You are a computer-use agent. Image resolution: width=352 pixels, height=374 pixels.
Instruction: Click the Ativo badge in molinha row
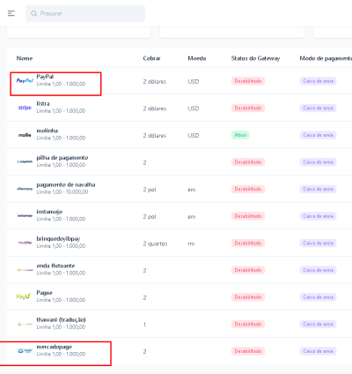[x=240, y=135]
